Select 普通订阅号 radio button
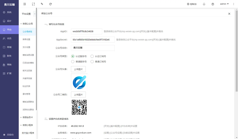238x139 pixels. coord(92,62)
